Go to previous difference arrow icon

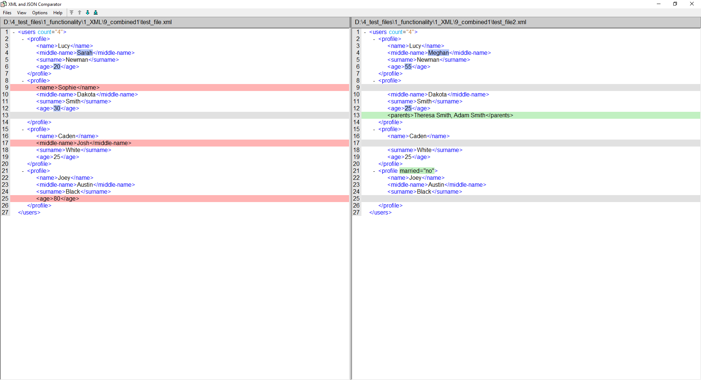point(80,12)
